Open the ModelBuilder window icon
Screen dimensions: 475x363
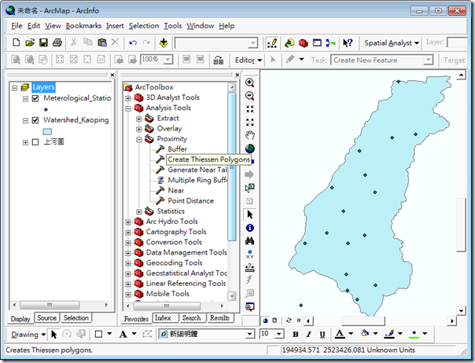tap(330, 43)
